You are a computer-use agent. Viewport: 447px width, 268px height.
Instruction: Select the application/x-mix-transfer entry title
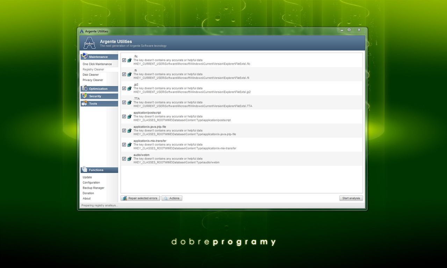click(x=150, y=141)
